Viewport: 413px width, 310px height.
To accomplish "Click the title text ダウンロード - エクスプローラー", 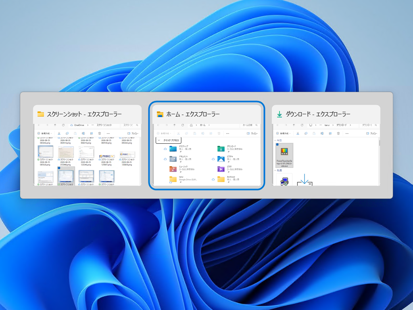I will 318,114.
